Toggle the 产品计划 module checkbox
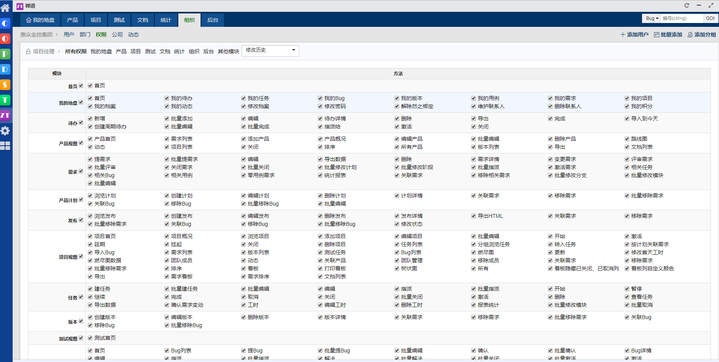The width and height of the screenshot is (719, 362). coord(81,200)
